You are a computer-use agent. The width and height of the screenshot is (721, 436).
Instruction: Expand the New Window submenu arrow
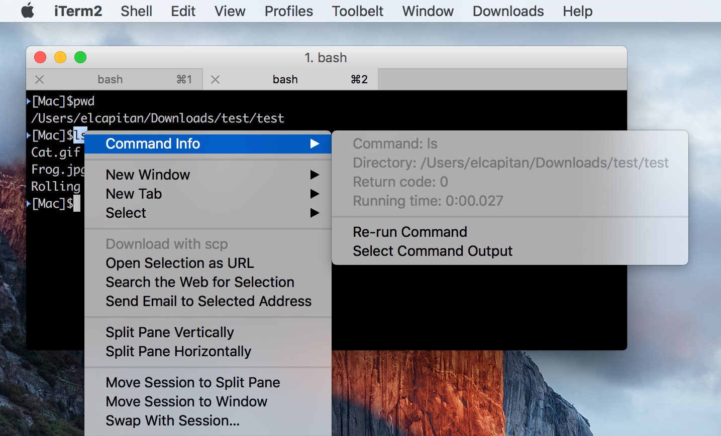(x=315, y=175)
